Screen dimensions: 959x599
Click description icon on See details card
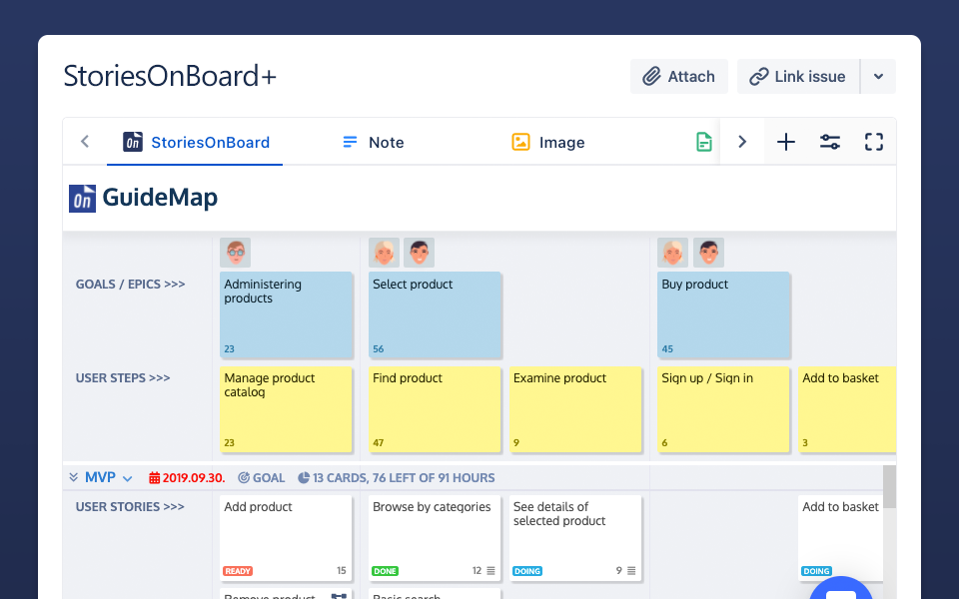pos(631,571)
